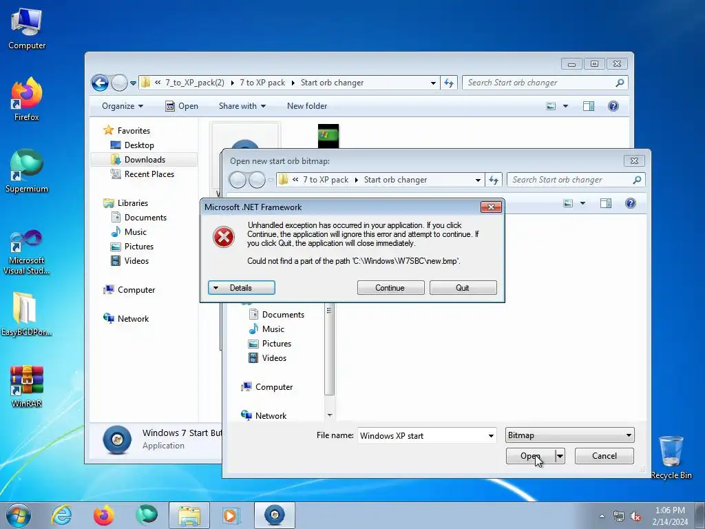Viewport: 705px width, 529px height.
Task: Toggle preview pane in open bitmap dialog
Action: click(606, 203)
